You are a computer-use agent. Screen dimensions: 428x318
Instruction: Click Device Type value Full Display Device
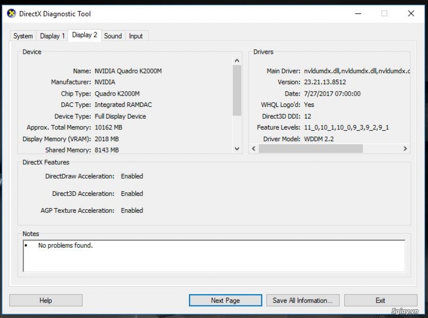coord(120,116)
